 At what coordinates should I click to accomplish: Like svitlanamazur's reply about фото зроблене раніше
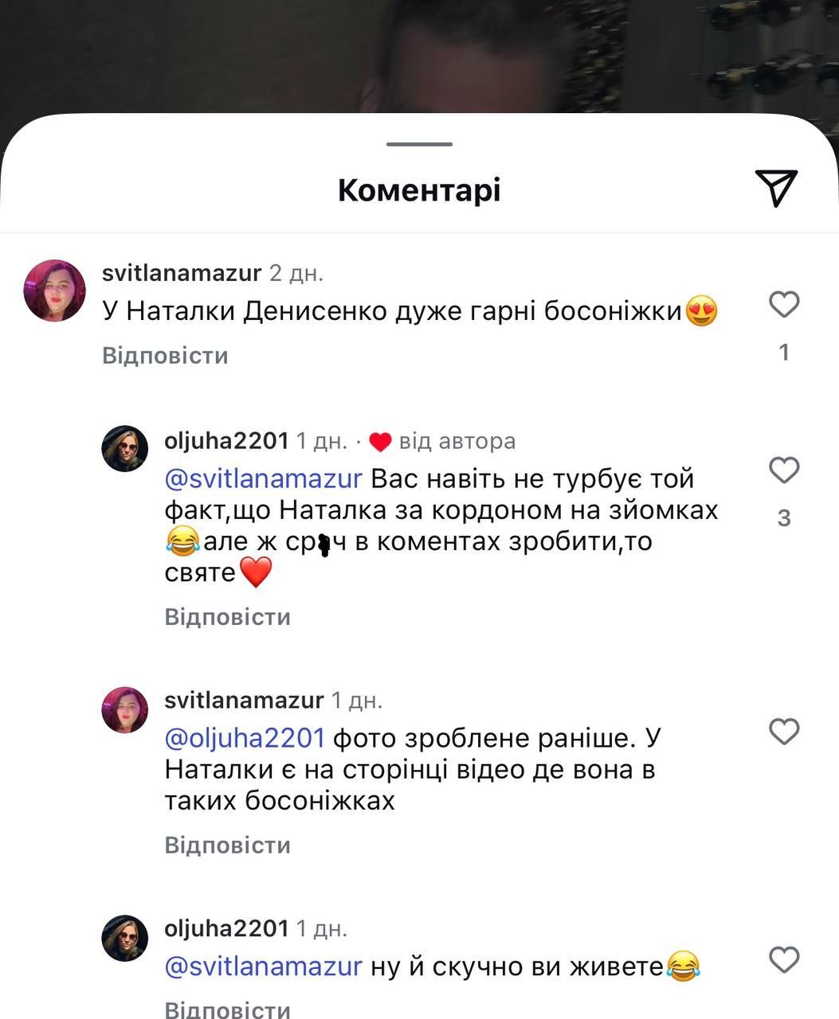[784, 731]
